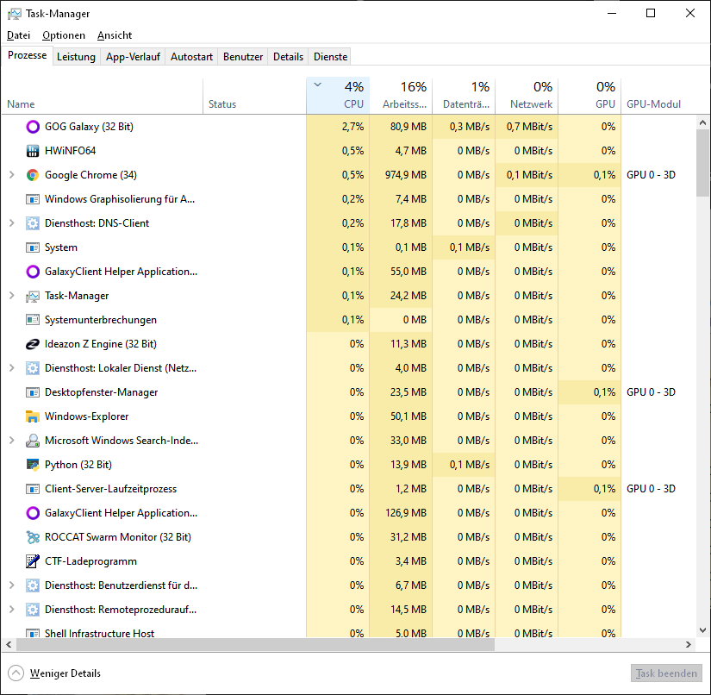This screenshot has width=711, height=695.
Task: Click the 2,7% CPU value
Action: click(352, 127)
